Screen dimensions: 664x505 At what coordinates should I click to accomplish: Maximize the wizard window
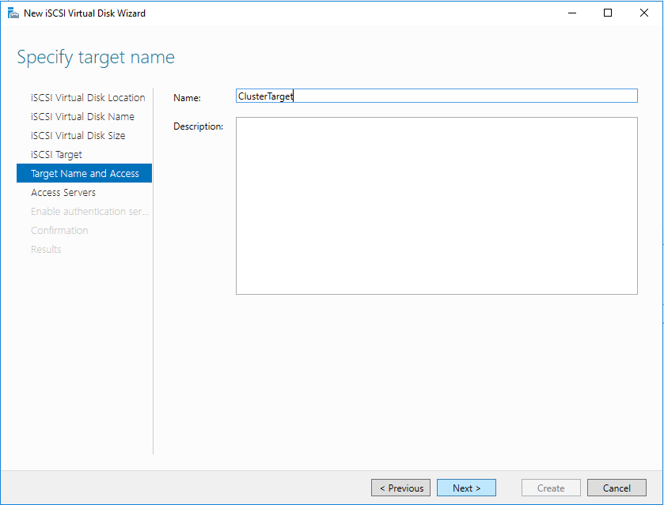coord(607,13)
